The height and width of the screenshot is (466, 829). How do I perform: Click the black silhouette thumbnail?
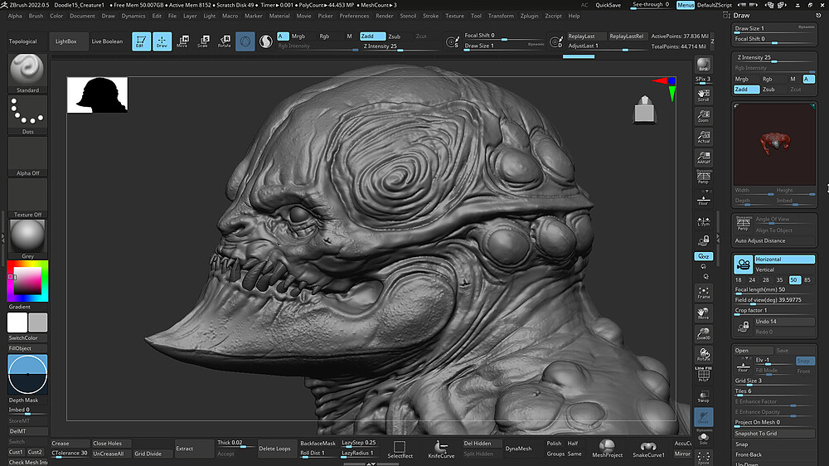[97, 95]
